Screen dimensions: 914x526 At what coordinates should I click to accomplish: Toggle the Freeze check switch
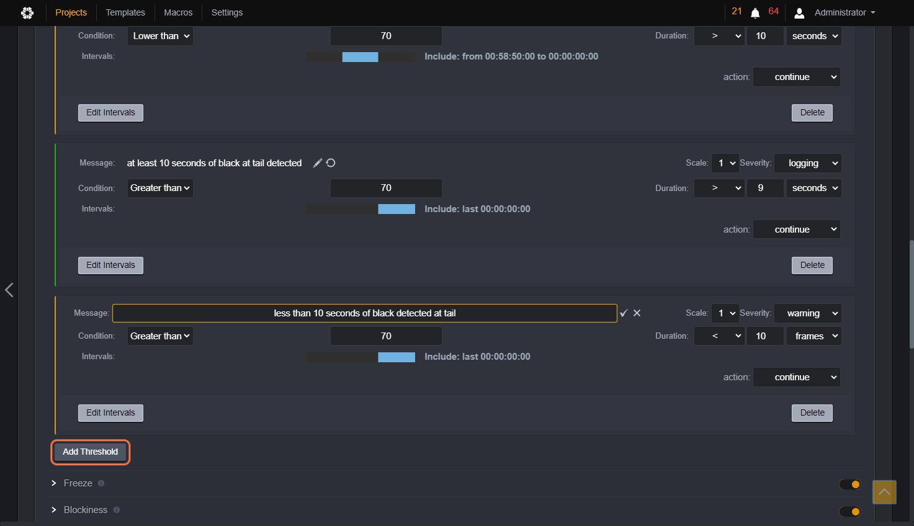point(850,484)
